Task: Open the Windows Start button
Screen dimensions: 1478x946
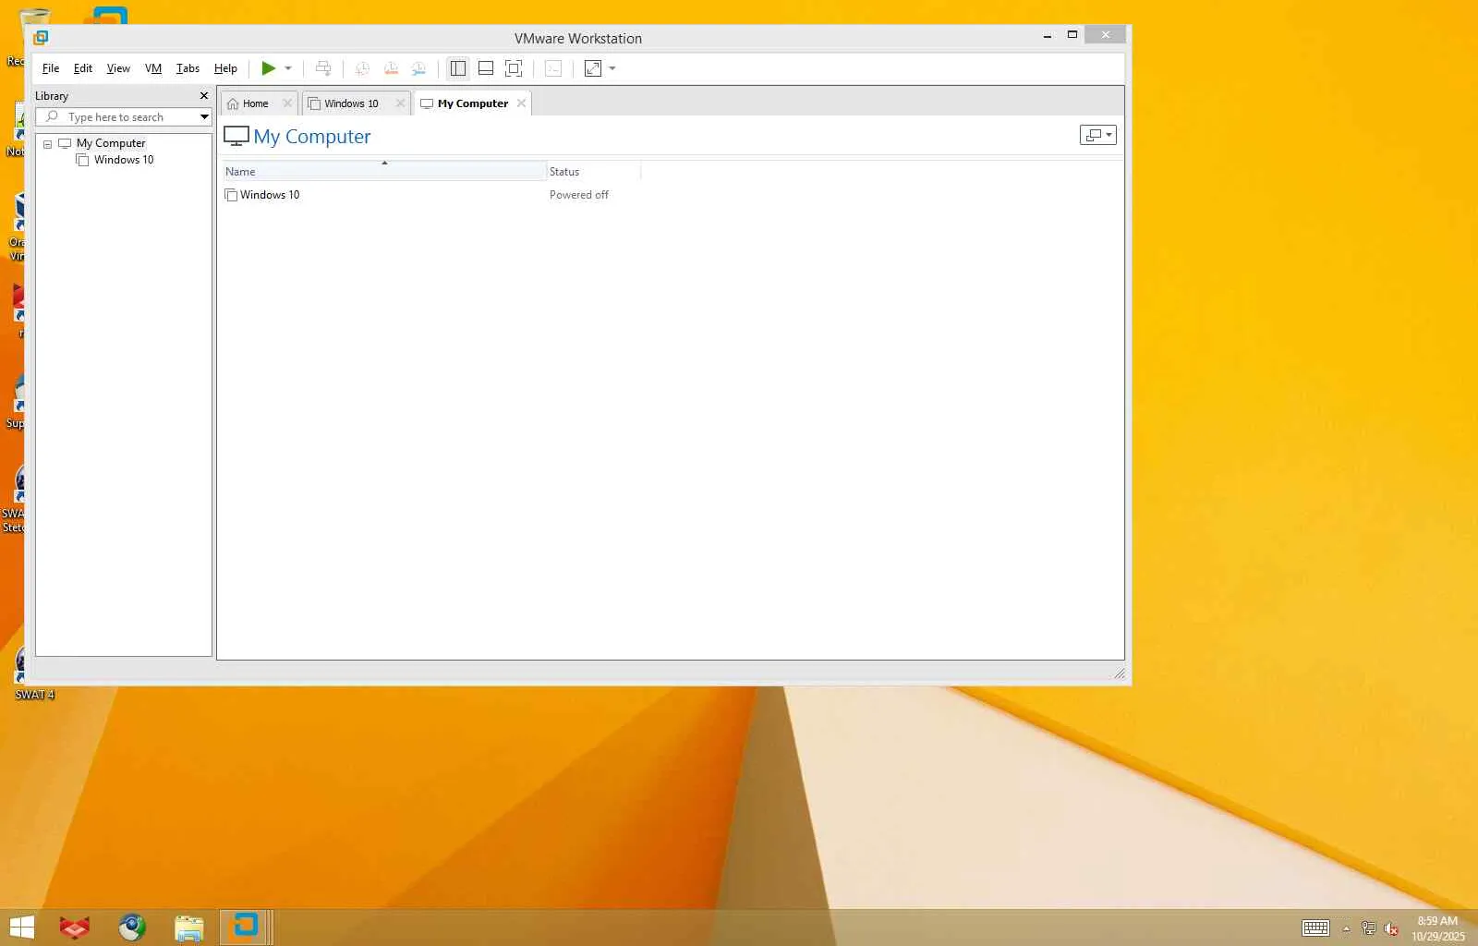Action: click(x=21, y=927)
